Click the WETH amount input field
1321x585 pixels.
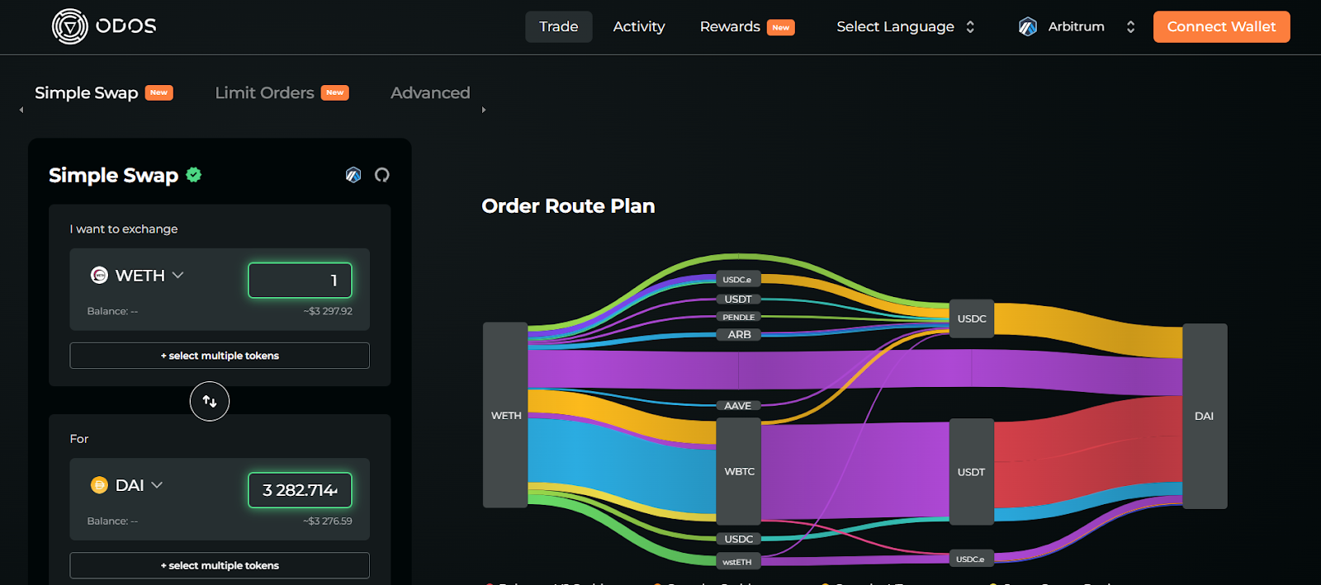tap(300, 281)
